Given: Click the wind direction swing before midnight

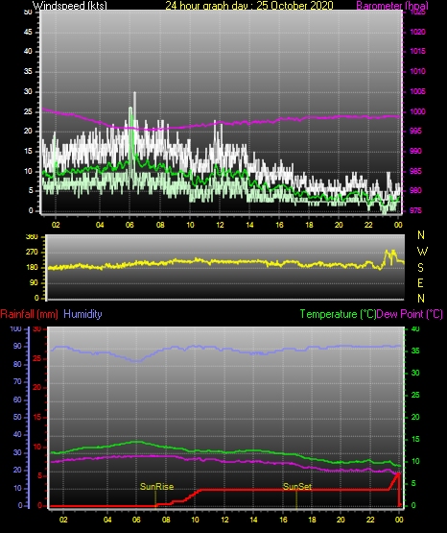Looking at the screenshot, I should [389, 256].
